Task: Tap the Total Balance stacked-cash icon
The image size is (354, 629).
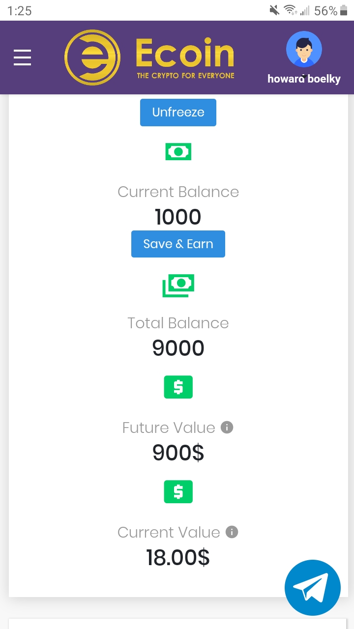Action: tap(178, 285)
